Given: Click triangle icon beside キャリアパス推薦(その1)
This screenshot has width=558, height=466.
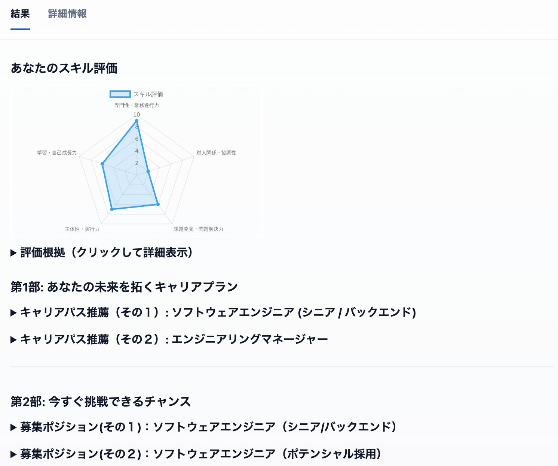Looking at the screenshot, I should pos(13,312).
